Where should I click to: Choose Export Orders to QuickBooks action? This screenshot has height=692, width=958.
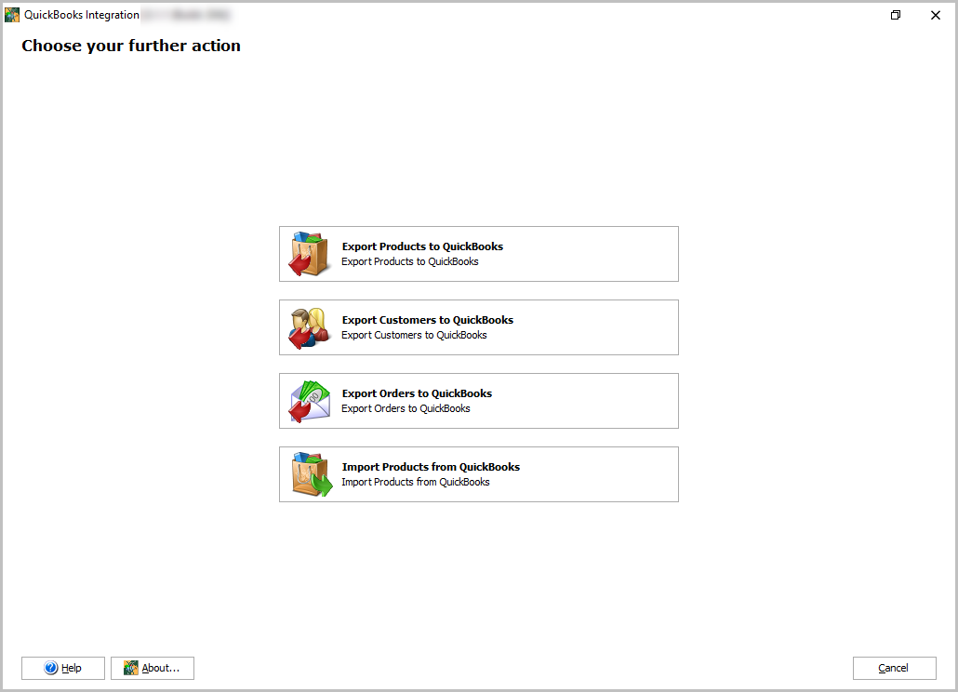point(478,401)
